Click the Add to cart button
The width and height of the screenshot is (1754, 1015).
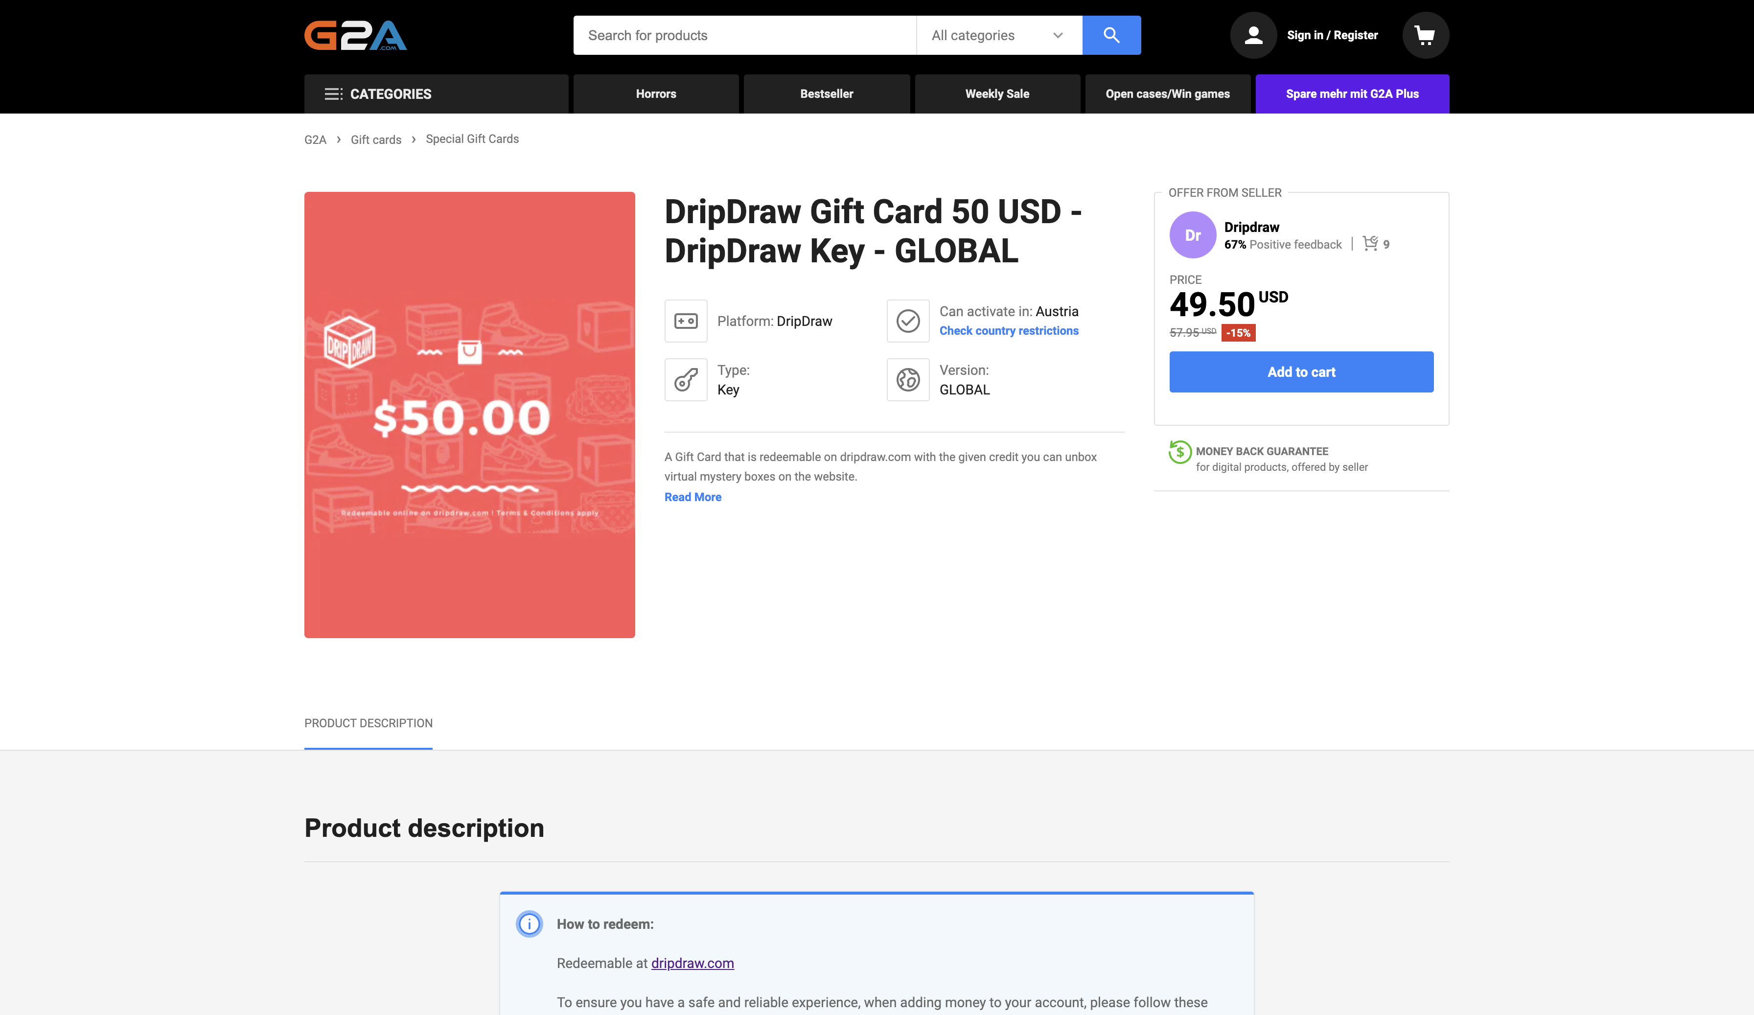(1301, 372)
